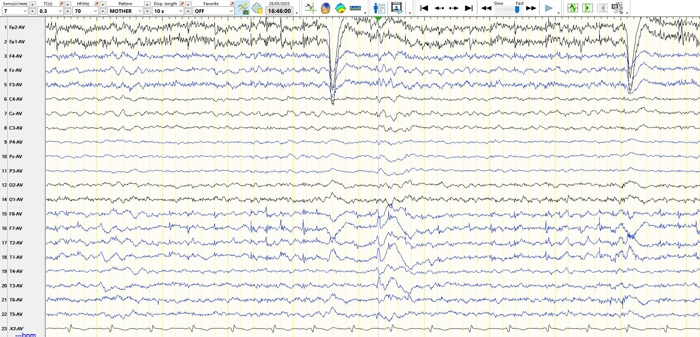Viewport: 700px width, 337px height.
Task: Expand the video tools overflow arrow
Action: tap(410, 13)
